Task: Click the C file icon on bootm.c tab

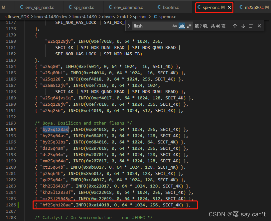Action: click(x=159, y=7)
